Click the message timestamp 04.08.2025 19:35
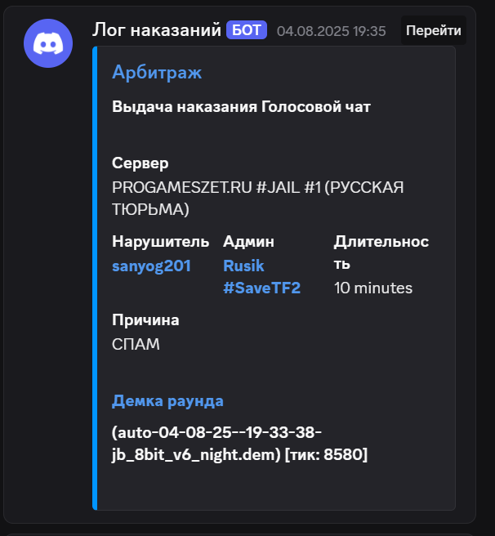The image size is (495, 536). pyautogui.click(x=332, y=31)
